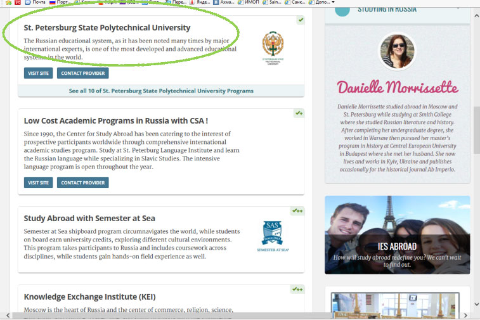The height and width of the screenshot is (320, 480).
Task: Click the 'How will study abroad redefine you' caption
Action: click(398, 260)
